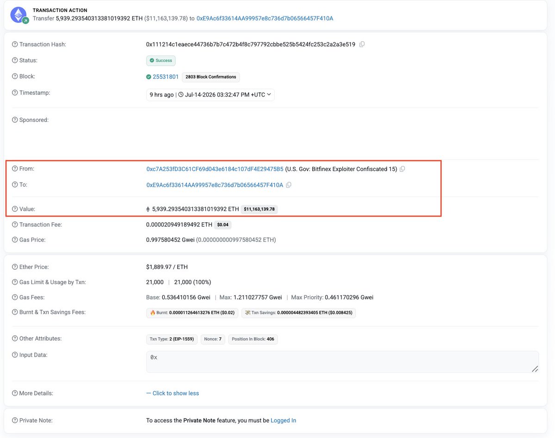Open block 25531801
555x438 pixels.
(166, 77)
